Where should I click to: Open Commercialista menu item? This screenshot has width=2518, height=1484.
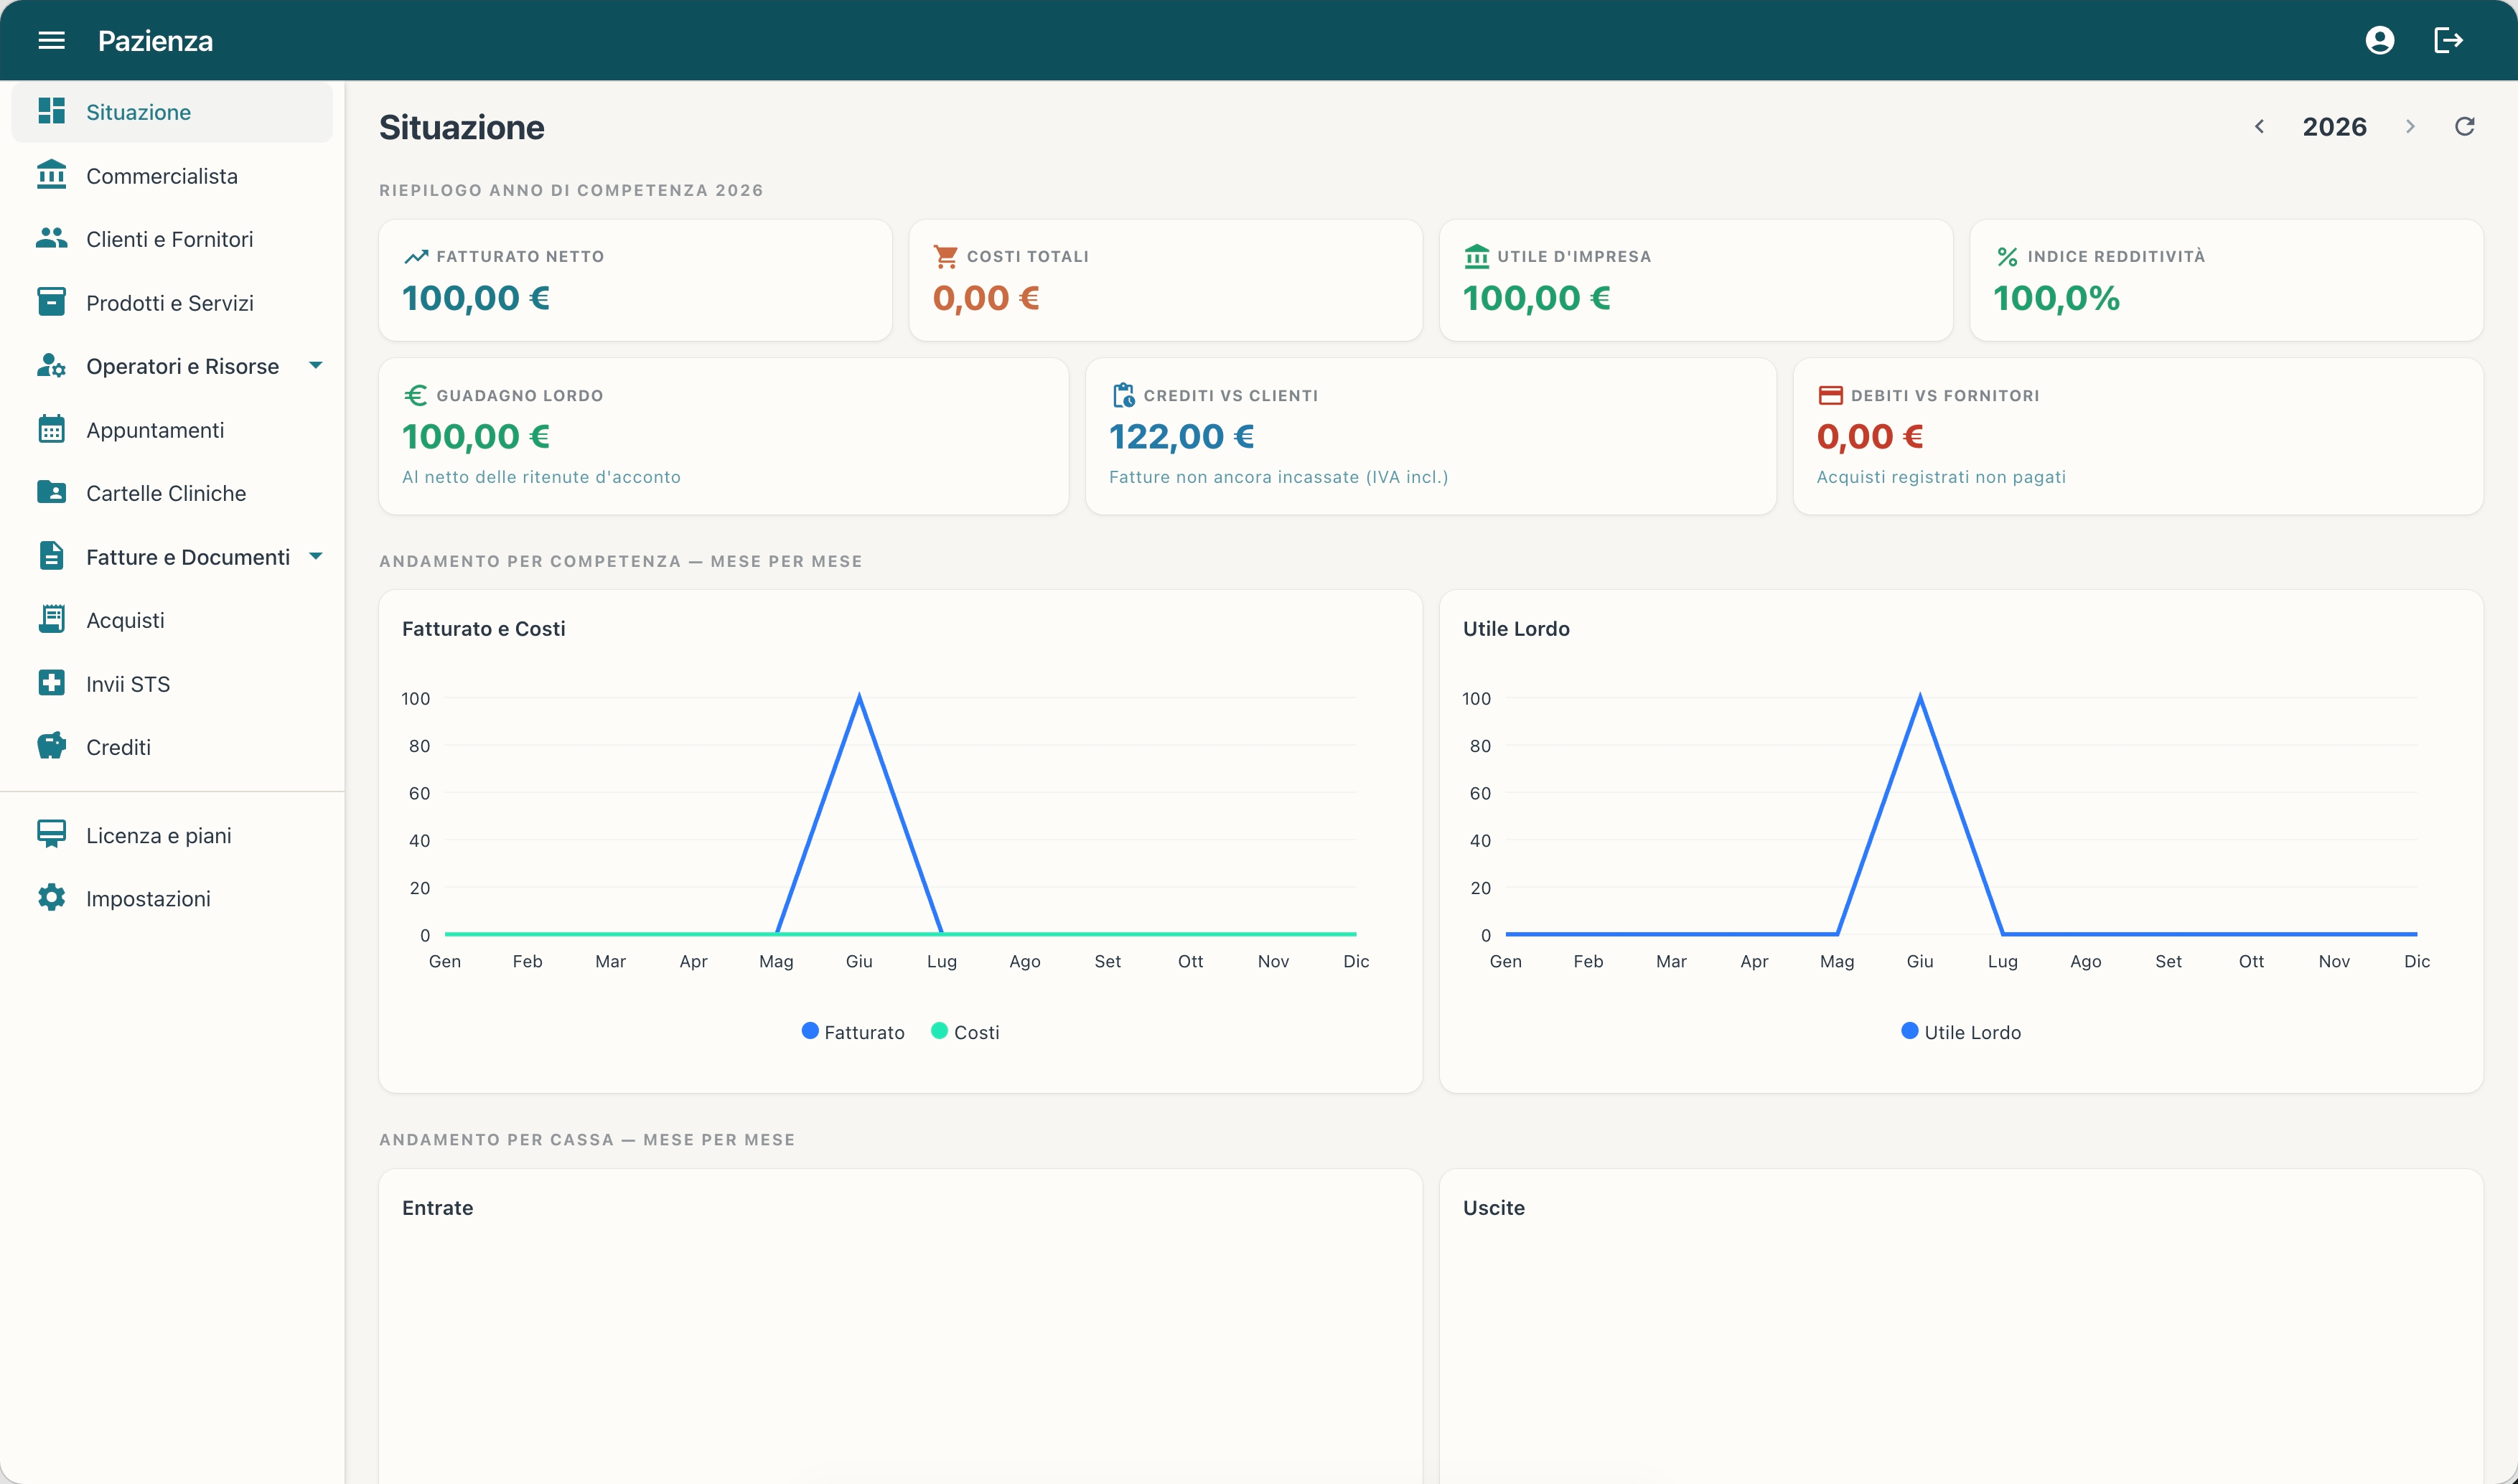[x=172, y=175]
